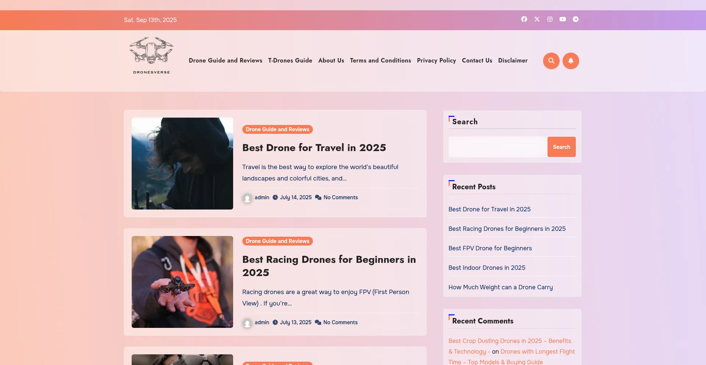
Task: Click excerpt text starting 'Racing drones are a great way'
Action: (325, 297)
